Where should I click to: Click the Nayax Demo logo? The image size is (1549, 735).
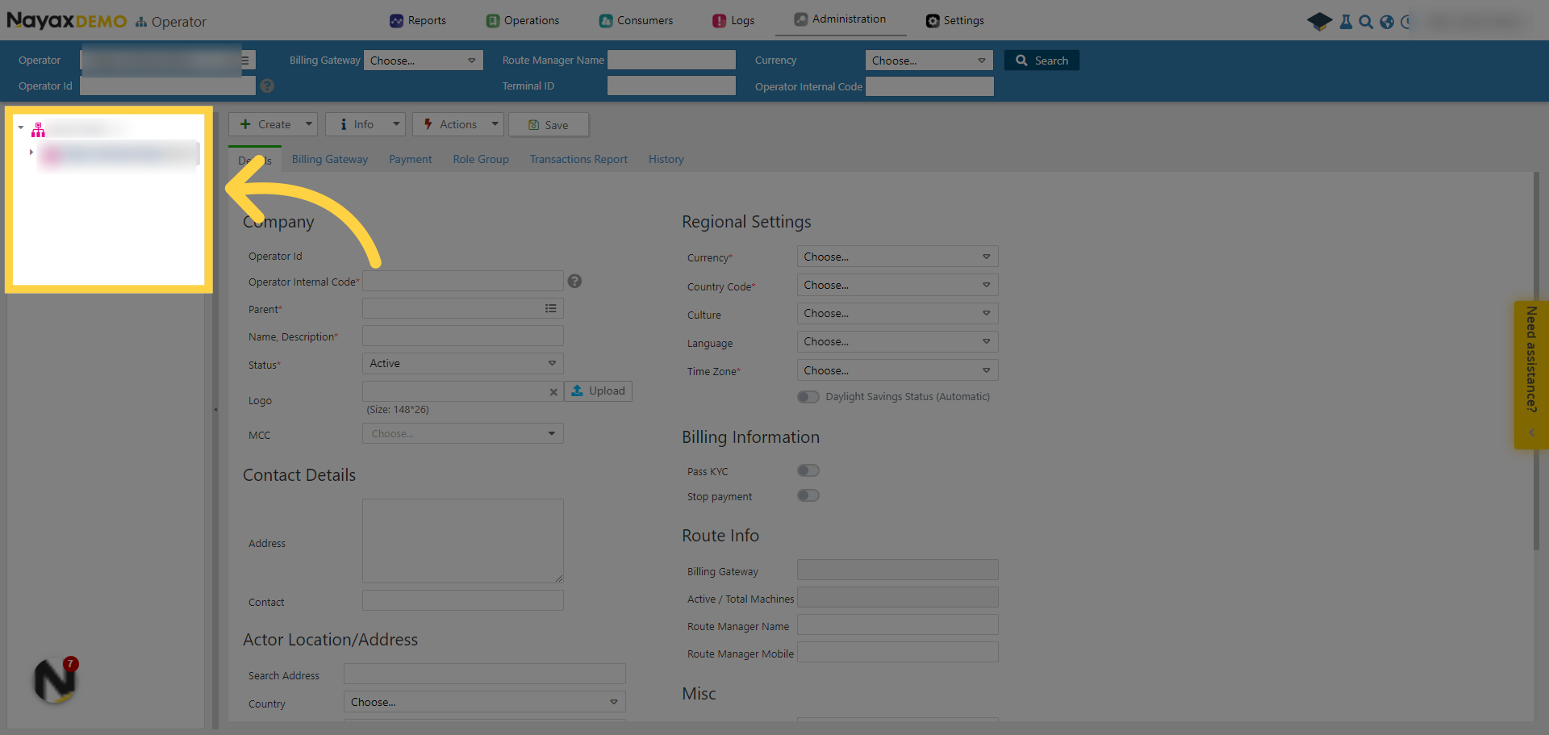(67, 20)
